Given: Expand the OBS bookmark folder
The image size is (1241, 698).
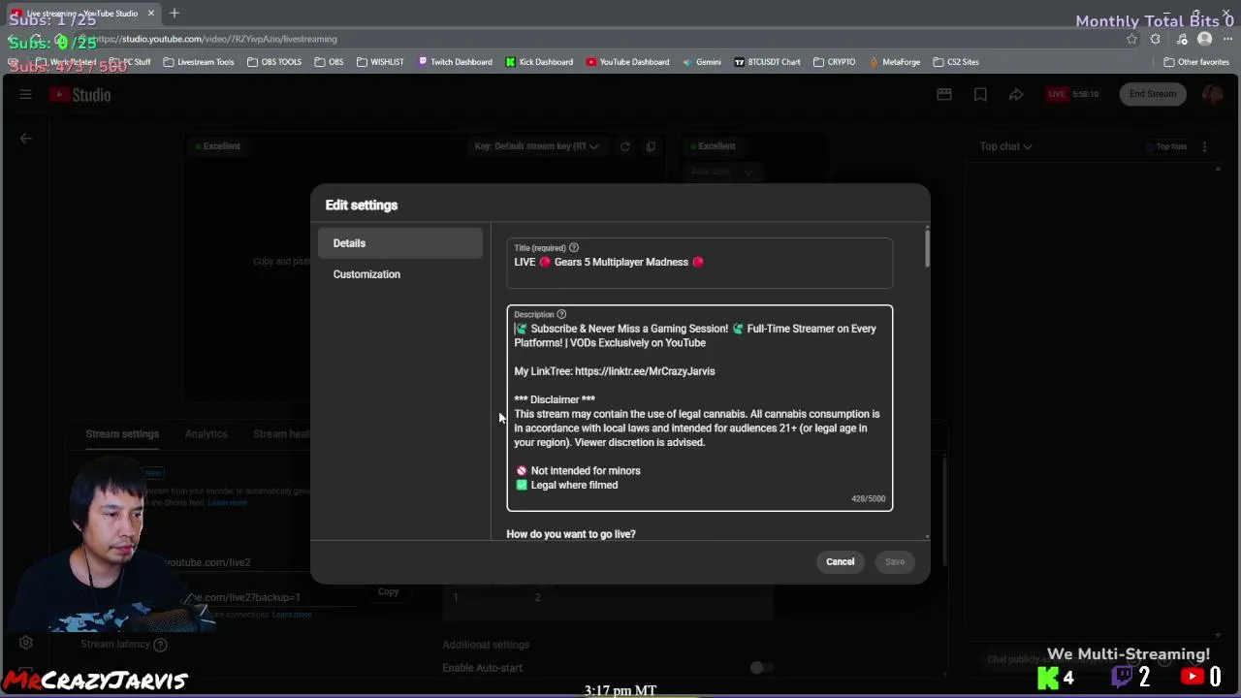Looking at the screenshot, I should coord(330,62).
